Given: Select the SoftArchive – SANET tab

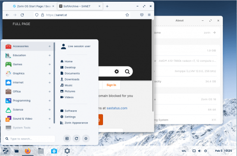Looking at the screenshot, I should coord(80,6).
